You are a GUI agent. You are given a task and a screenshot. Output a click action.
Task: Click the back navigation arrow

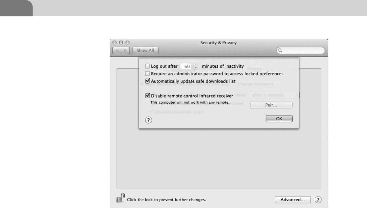[x=117, y=50]
